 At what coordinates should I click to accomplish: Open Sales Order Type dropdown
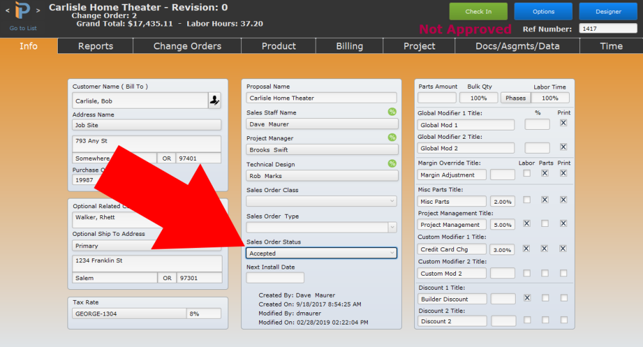click(x=321, y=227)
